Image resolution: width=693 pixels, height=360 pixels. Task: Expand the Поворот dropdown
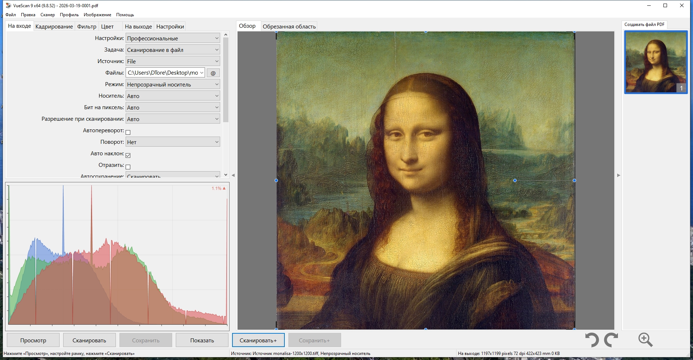click(x=173, y=142)
